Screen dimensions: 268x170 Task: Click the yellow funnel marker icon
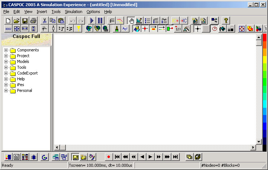tap(78, 29)
